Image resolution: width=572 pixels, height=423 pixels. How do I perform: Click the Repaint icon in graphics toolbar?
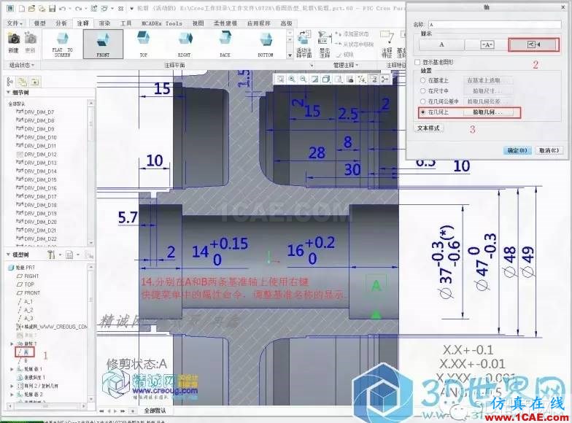pos(315,79)
